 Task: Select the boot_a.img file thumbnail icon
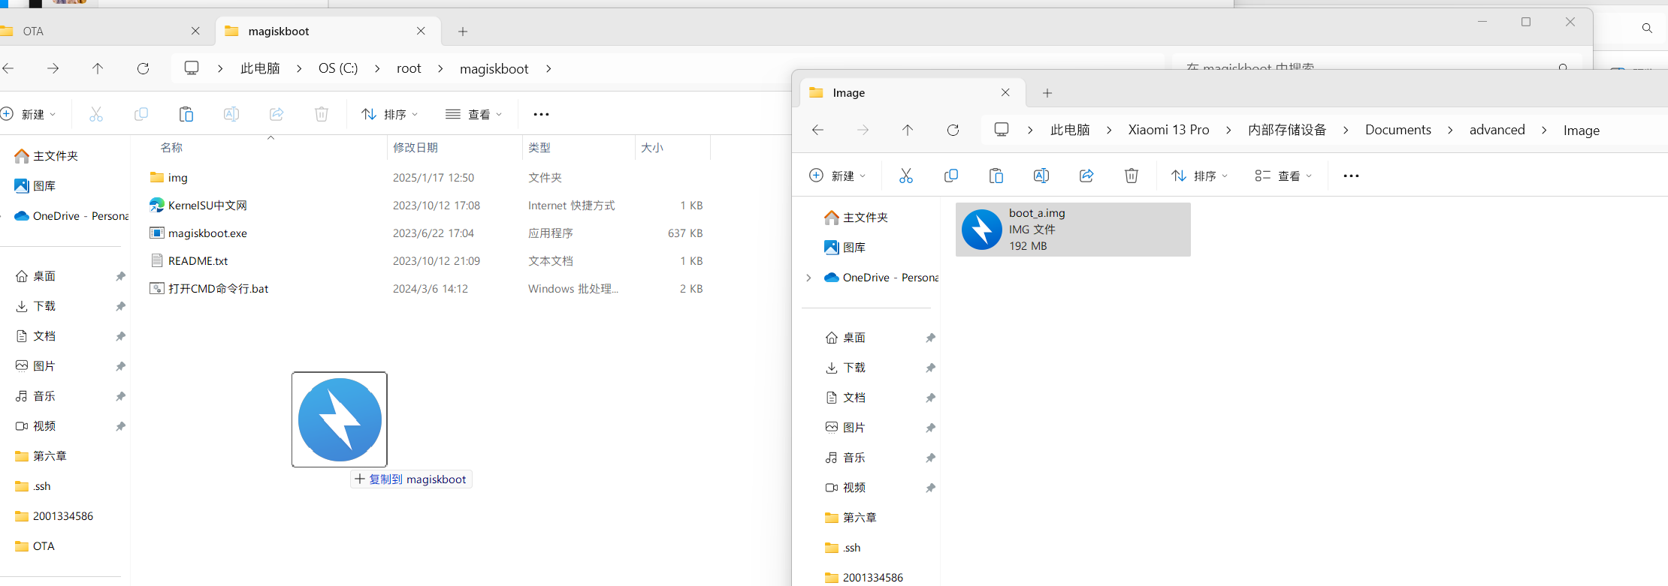(982, 230)
